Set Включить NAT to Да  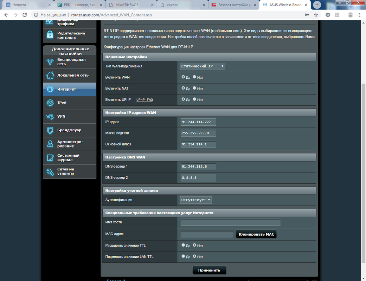coord(183,88)
